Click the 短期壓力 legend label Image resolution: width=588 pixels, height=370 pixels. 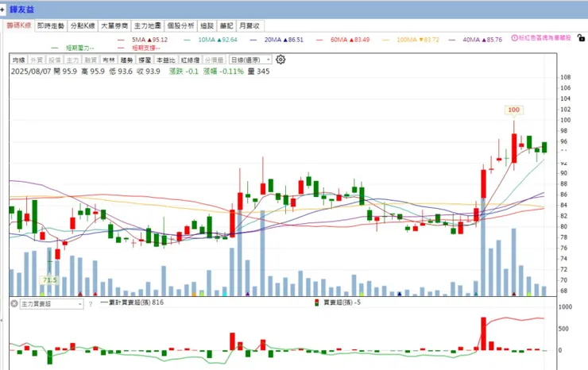click(80, 48)
